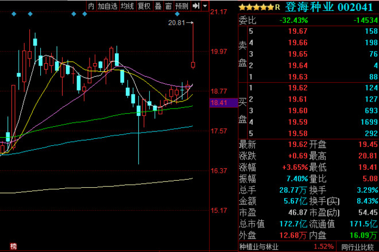
Task: Click sell-4 volume 198
Action: point(372,42)
